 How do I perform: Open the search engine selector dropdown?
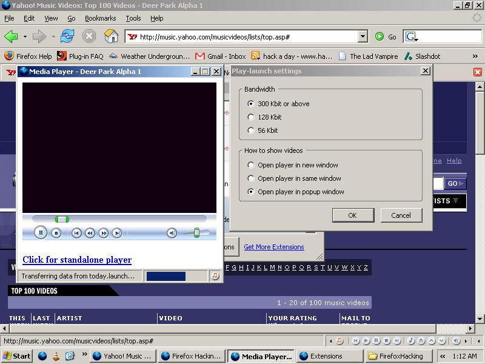pos(412,37)
